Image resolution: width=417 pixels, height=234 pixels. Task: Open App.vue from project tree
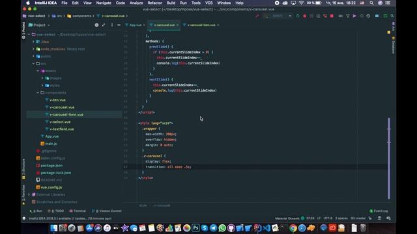(x=52, y=136)
